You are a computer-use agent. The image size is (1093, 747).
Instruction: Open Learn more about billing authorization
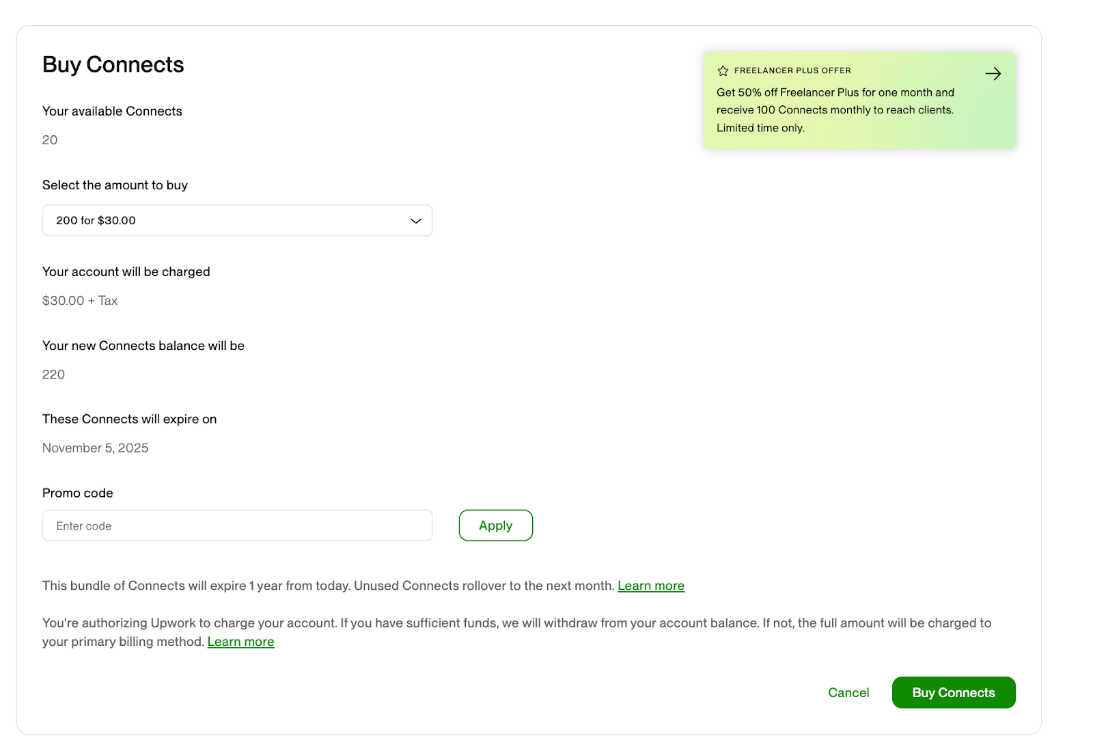240,641
